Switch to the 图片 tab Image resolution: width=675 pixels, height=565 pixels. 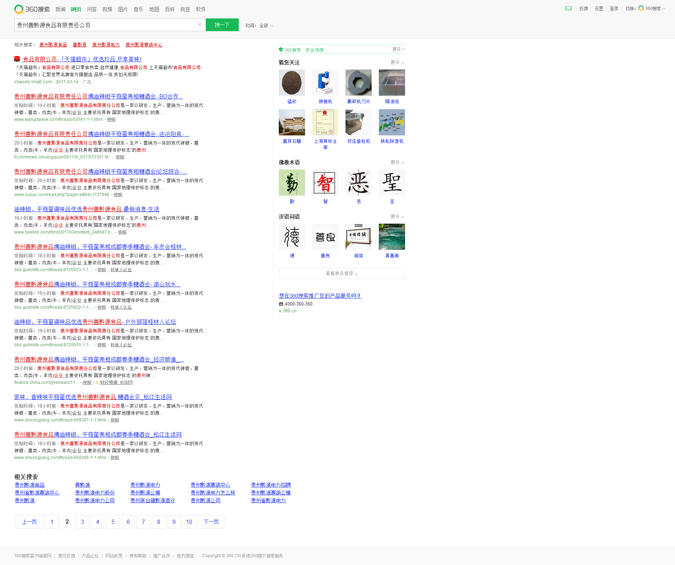[123, 9]
